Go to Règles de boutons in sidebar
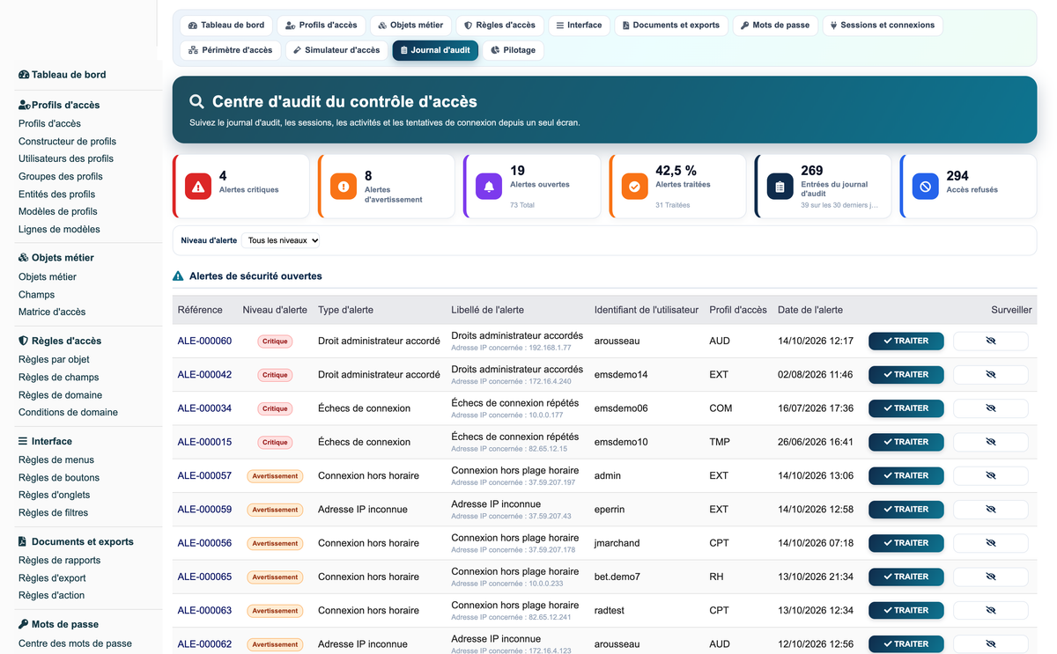 (59, 477)
